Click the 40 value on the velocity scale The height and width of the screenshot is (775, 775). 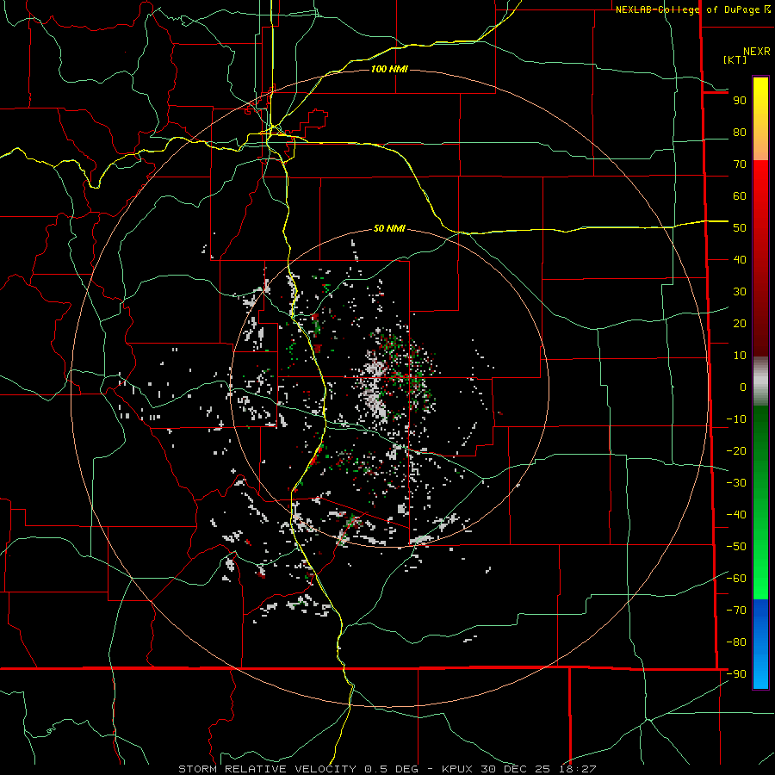pyautogui.click(x=740, y=260)
